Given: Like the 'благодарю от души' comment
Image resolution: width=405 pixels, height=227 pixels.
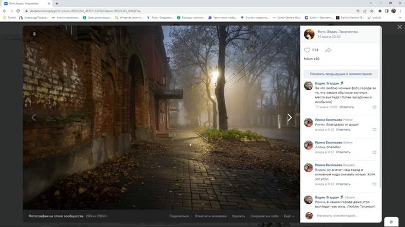Looking at the screenshot, I should [x=374, y=130].
